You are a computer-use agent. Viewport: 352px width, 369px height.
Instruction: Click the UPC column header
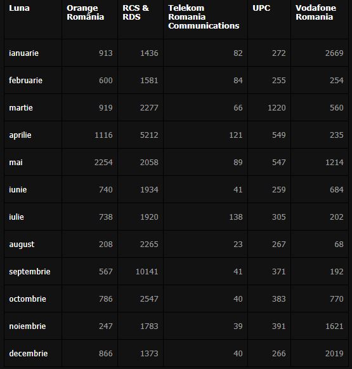261,8
